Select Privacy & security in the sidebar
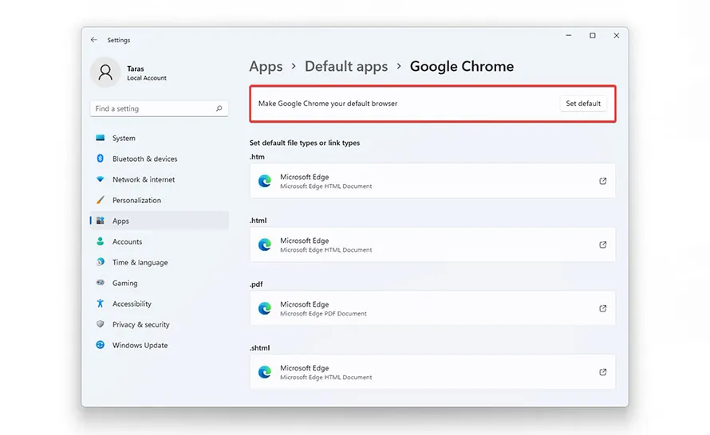This screenshot has height=435, width=710. pyautogui.click(x=140, y=324)
